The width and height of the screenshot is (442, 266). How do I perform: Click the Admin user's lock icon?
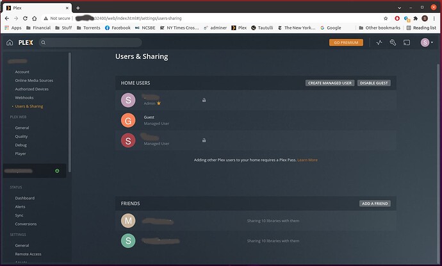[x=204, y=100]
